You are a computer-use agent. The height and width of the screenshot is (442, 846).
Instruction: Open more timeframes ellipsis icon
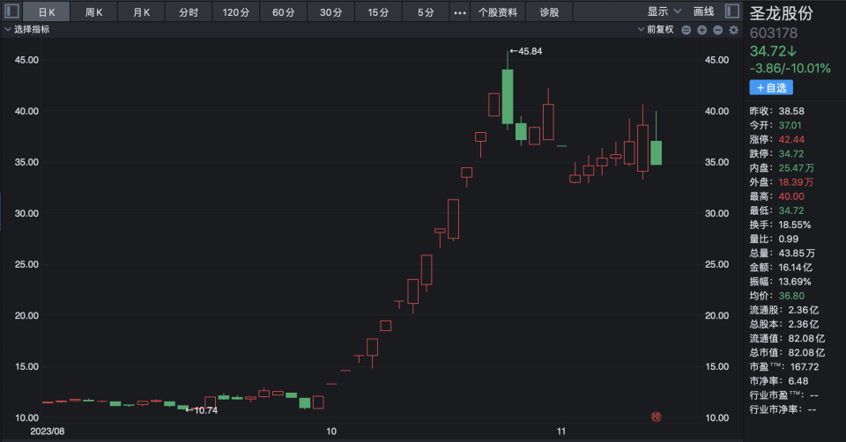pyautogui.click(x=460, y=12)
